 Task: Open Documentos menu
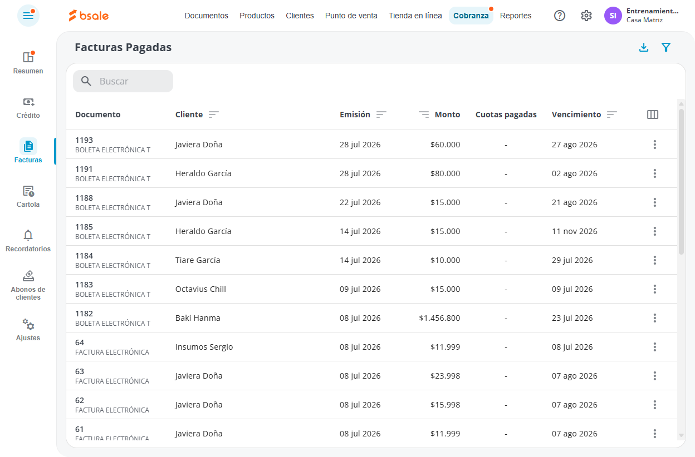(x=207, y=16)
